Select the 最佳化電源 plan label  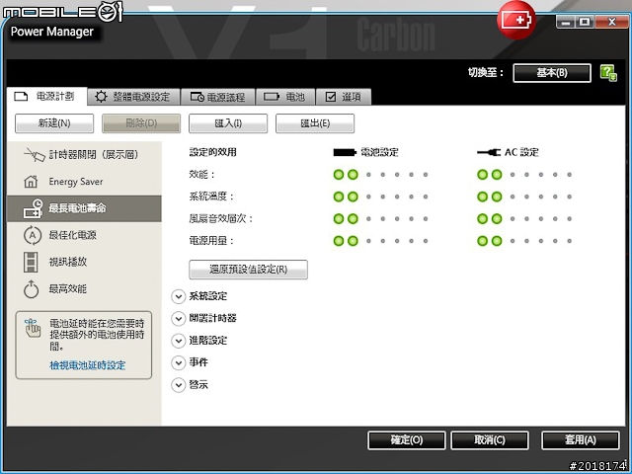[72, 235]
